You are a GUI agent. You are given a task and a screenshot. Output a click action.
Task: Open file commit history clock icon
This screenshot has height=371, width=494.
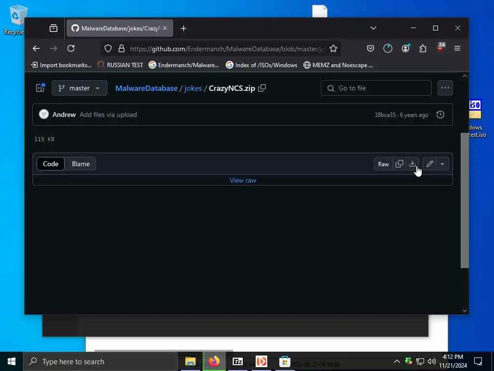tap(440, 114)
